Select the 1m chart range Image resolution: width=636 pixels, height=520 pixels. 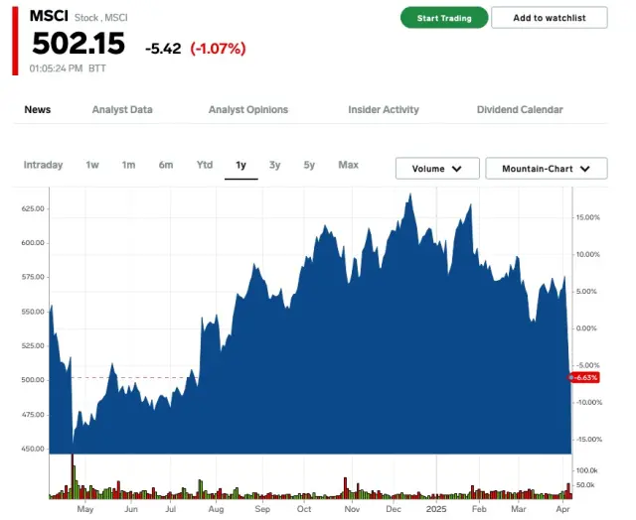(128, 165)
